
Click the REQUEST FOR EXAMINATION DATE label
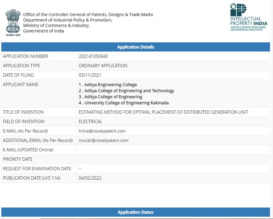(37, 169)
